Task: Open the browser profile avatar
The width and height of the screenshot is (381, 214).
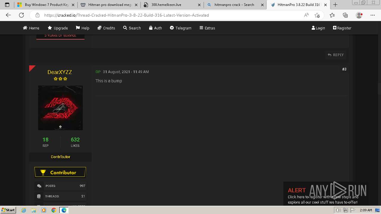Action: [x=359, y=15]
